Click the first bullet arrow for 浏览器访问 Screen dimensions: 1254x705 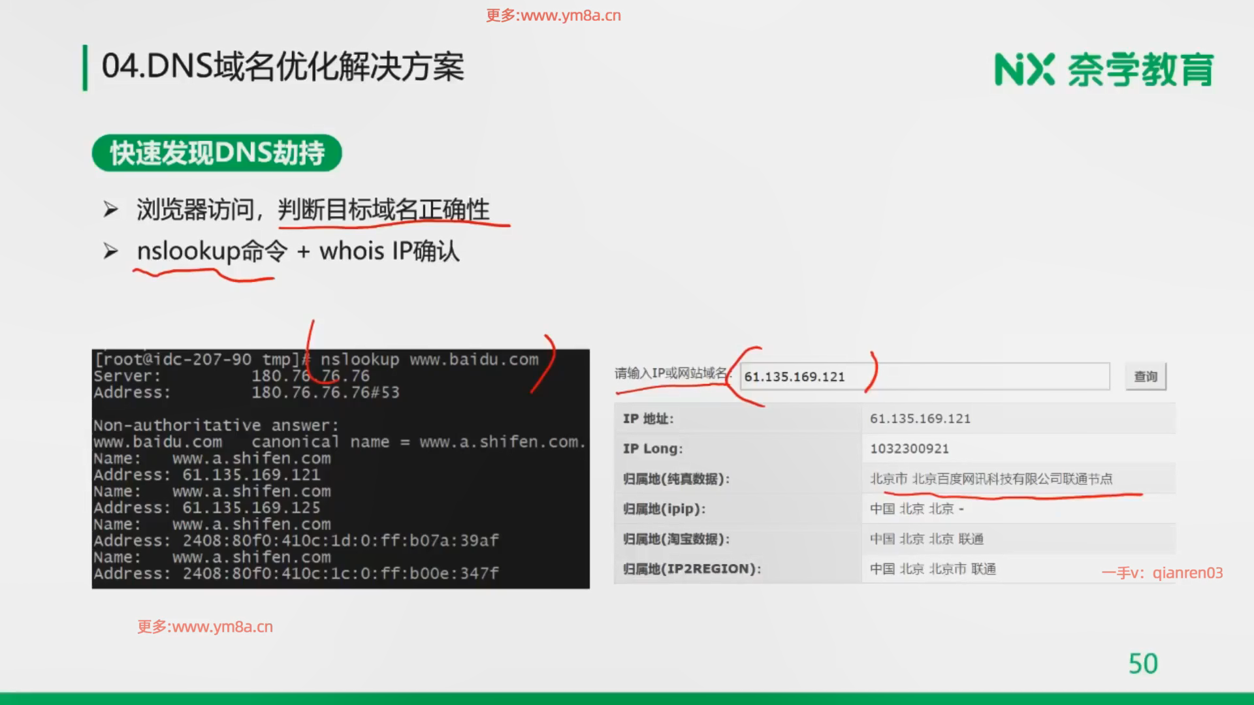pyautogui.click(x=110, y=210)
